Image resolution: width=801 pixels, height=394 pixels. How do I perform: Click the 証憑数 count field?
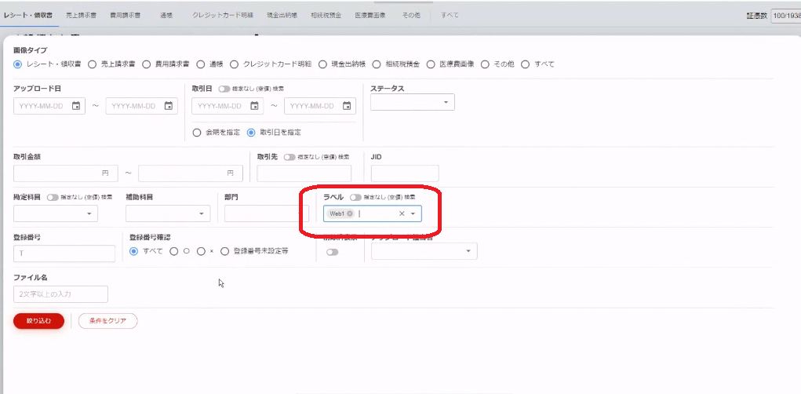point(786,16)
